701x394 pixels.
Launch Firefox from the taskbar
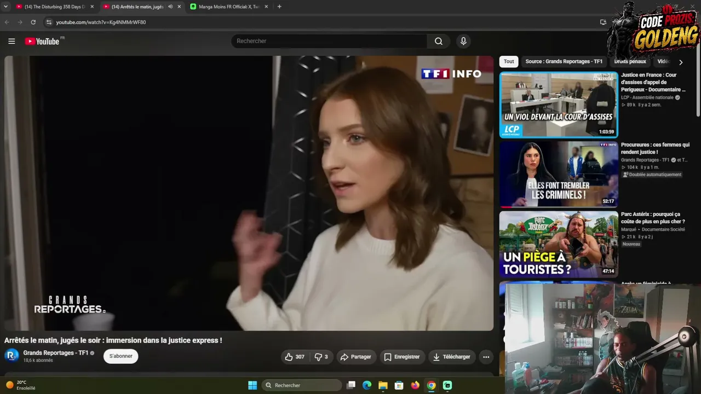(x=415, y=385)
